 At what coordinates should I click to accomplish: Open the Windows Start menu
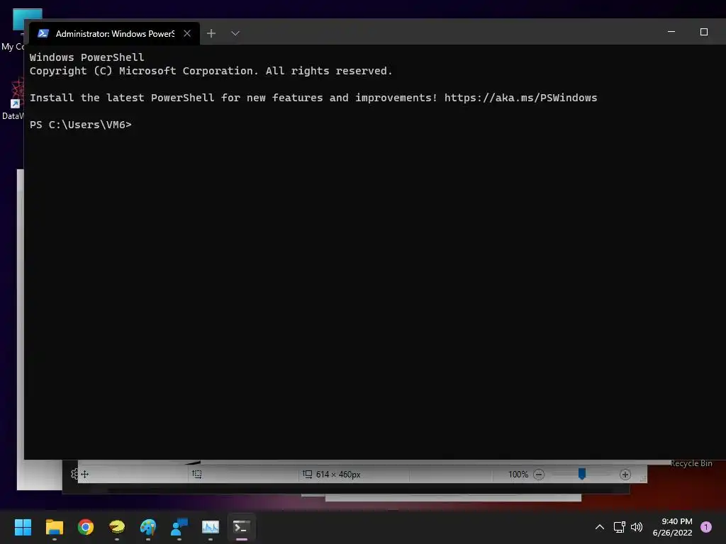pyautogui.click(x=23, y=527)
